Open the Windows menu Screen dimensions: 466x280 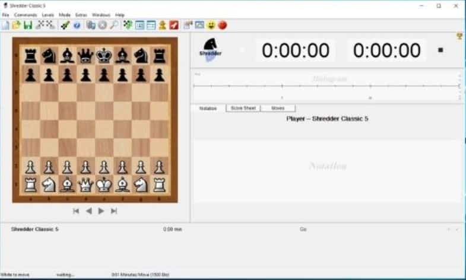101,15
